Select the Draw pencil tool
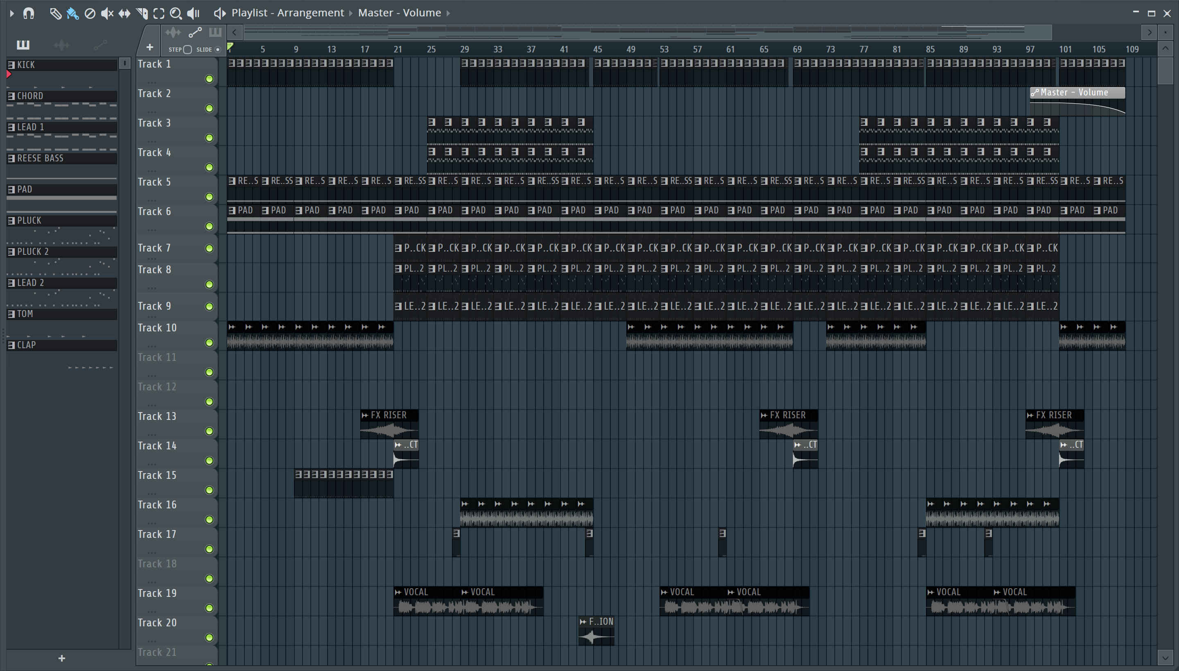The image size is (1179, 671). click(55, 14)
